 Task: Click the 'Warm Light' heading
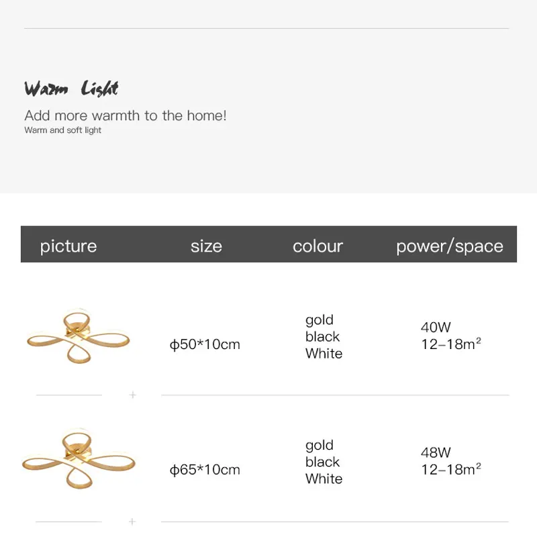tap(71, 89)
